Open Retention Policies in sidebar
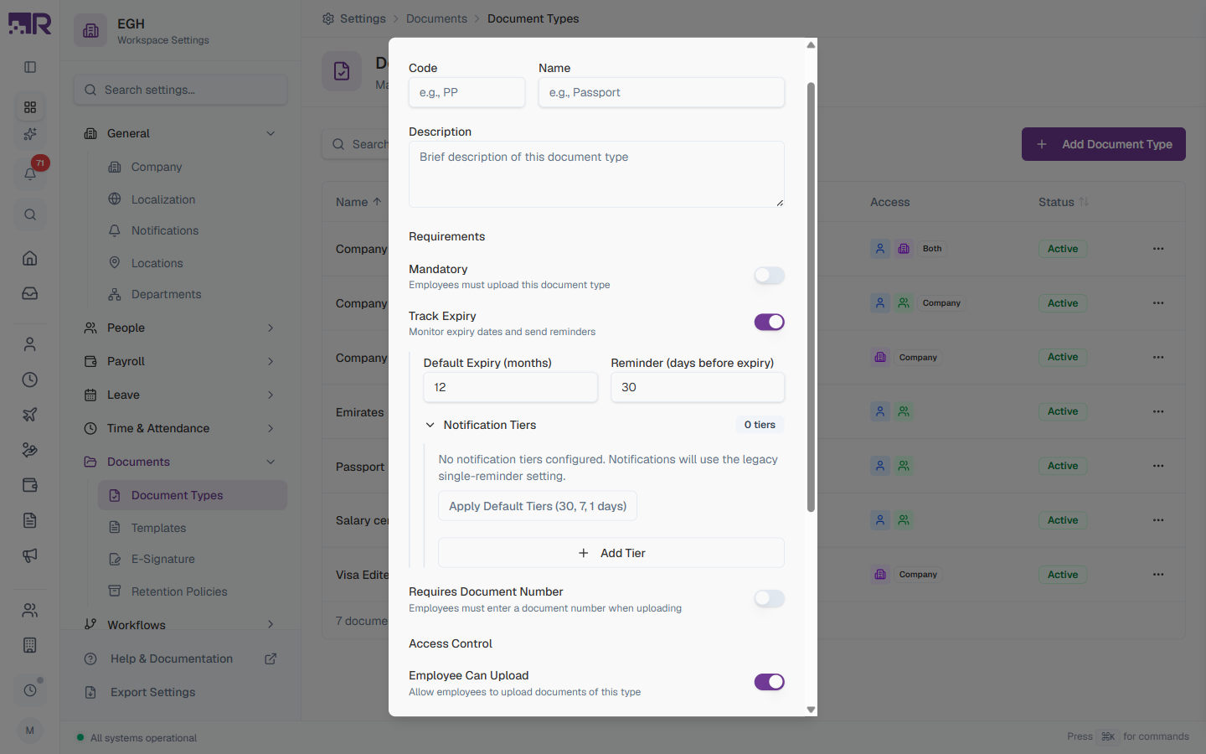Screen dimensions: 1206x754 pyautogui.click(x=193, y=591)
